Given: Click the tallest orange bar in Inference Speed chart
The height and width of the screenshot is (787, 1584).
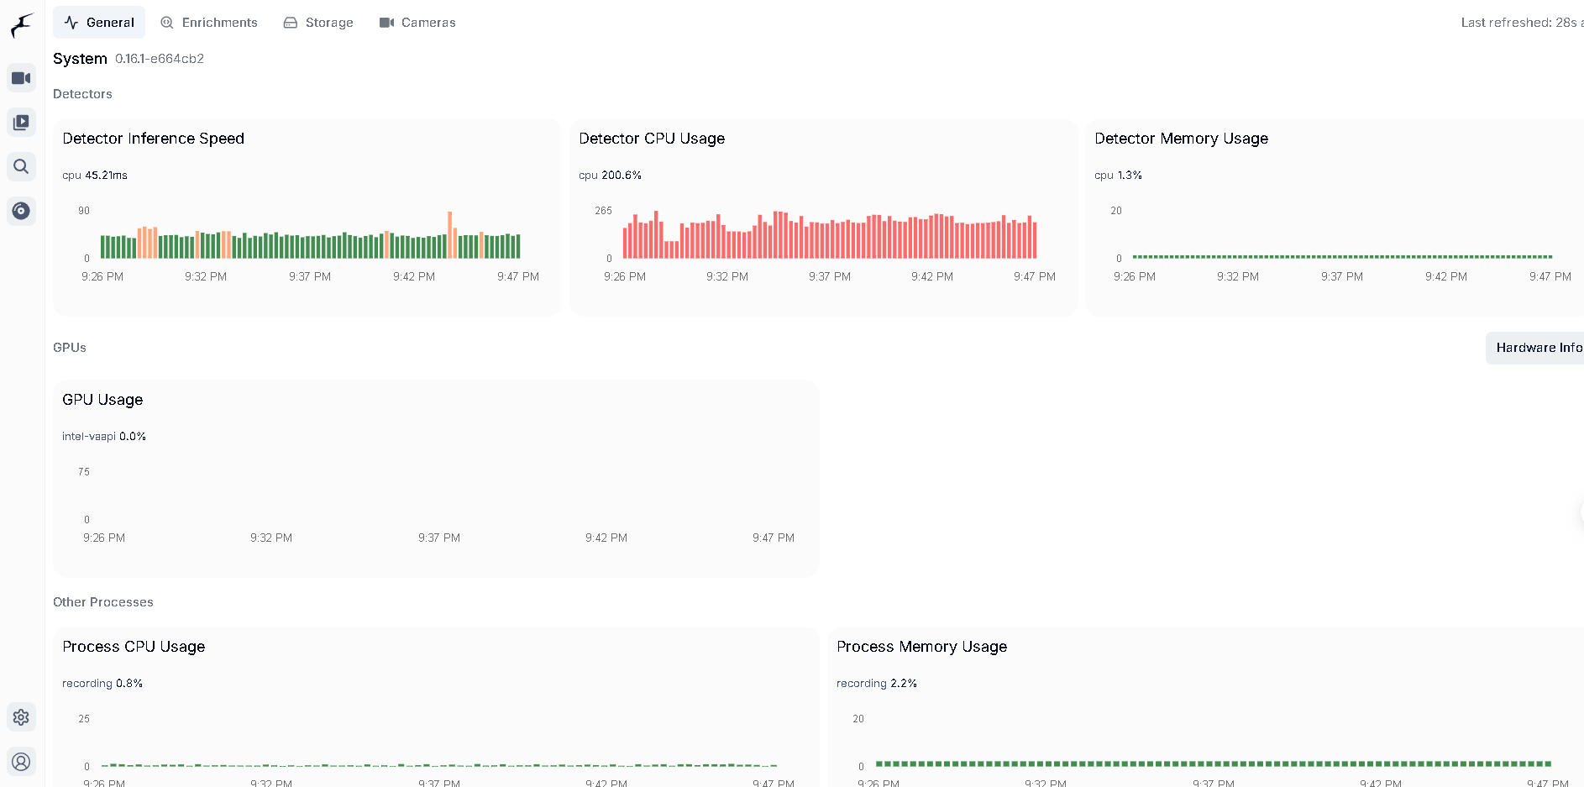Looking at the screenshot, I should [450, 235].
